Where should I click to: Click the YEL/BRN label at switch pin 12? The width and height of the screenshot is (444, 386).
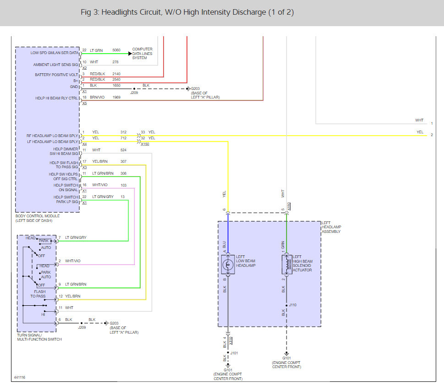[x=73, y=296]
